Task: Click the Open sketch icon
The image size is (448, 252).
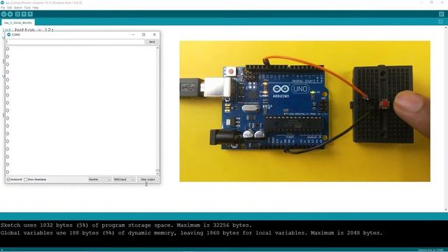Action: [24, 14]
